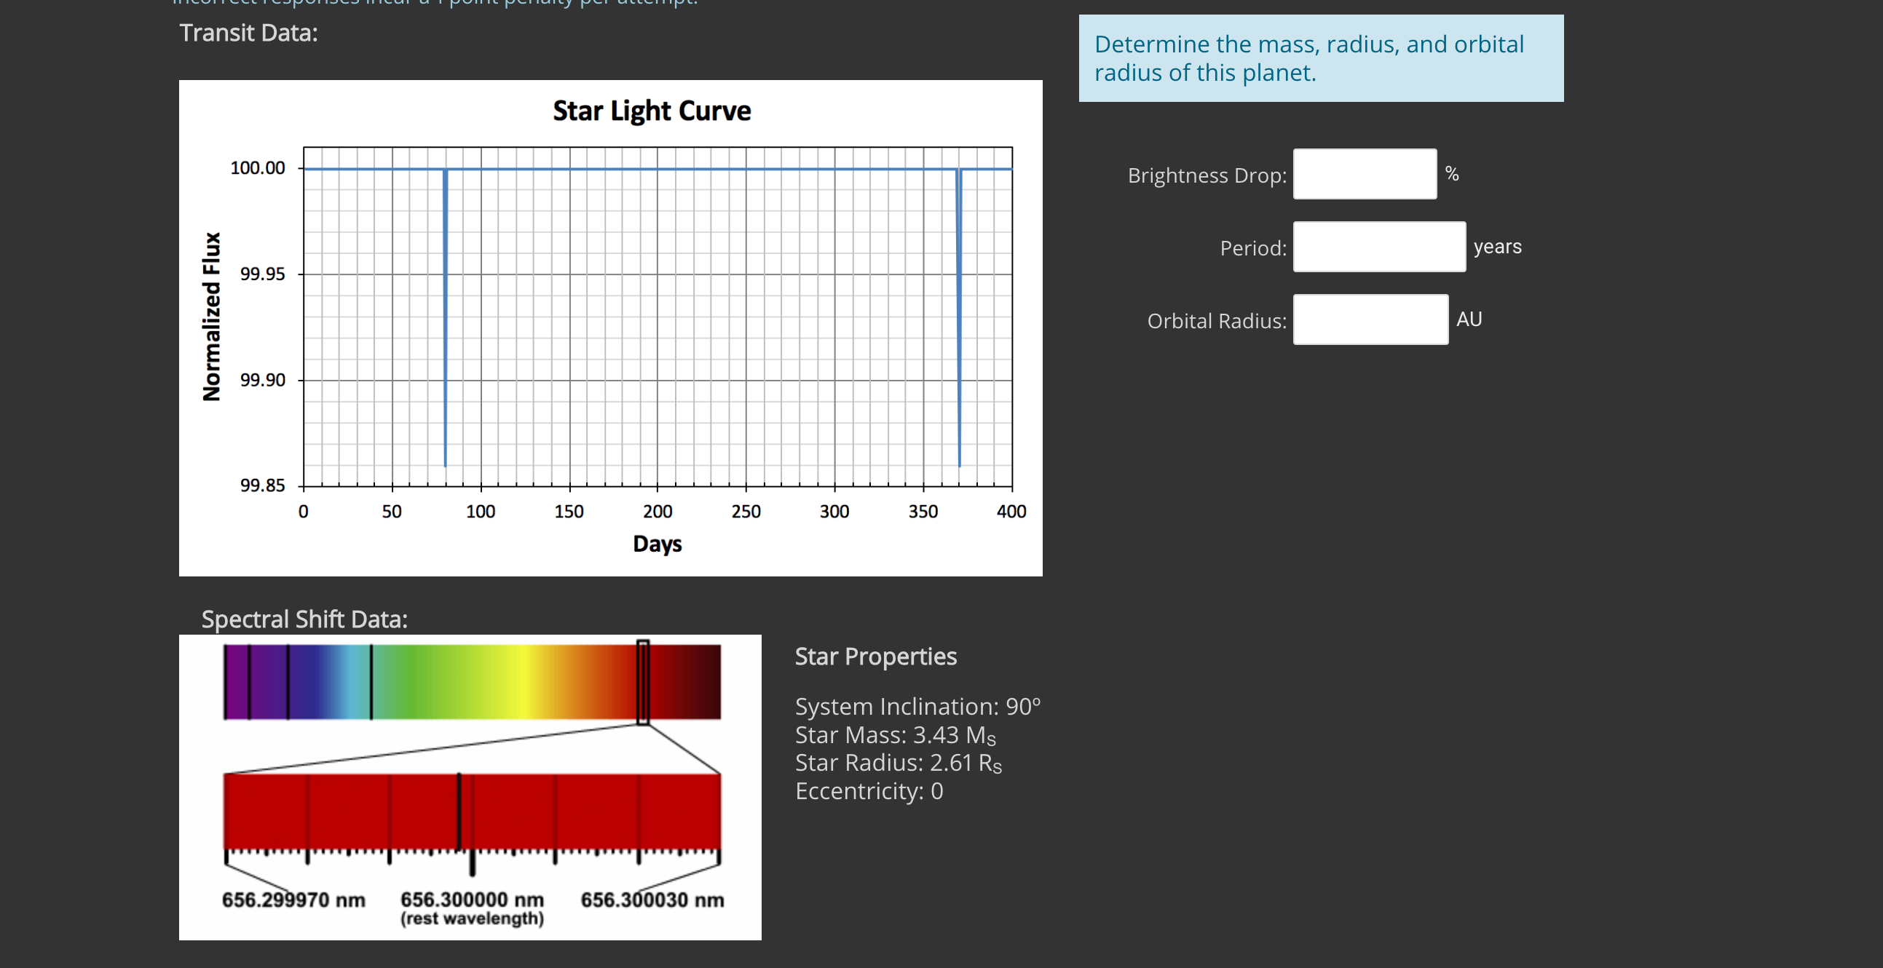This screenshot has width=1883, height=968.
Task: Click the Days axis label
Action: (x=657, y=544)
